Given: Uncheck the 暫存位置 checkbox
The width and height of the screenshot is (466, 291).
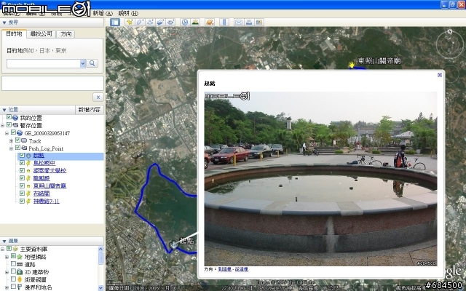Looking at the screenshot, I should (9, 125).
